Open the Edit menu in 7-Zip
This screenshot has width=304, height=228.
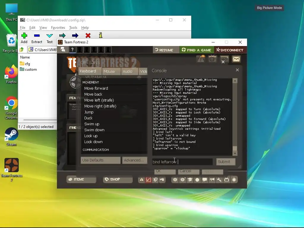(32, 28)
